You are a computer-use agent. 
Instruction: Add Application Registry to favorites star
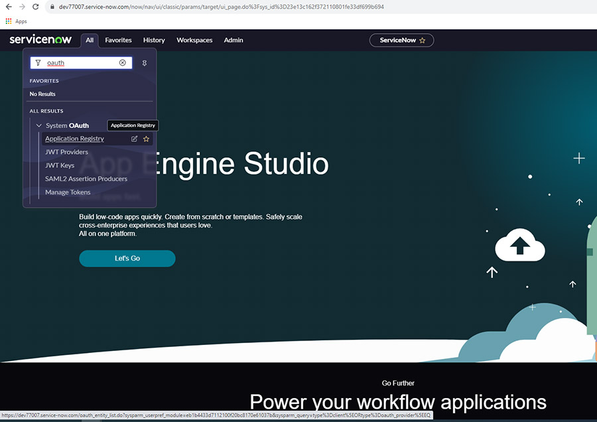point(146,139)
